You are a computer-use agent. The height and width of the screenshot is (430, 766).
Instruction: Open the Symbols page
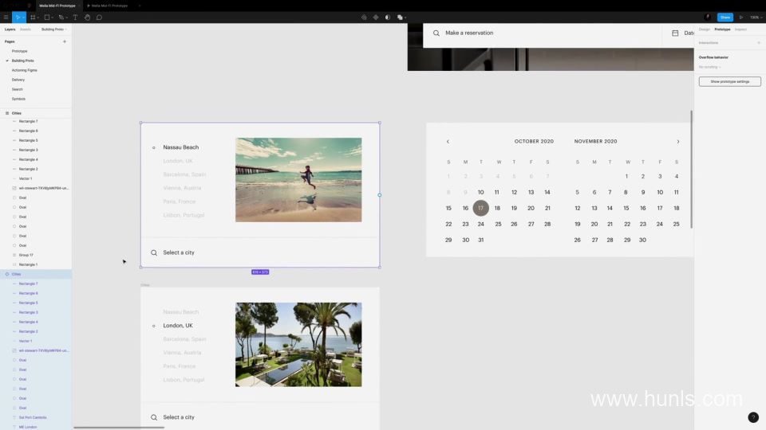click(x=18, y=99)
